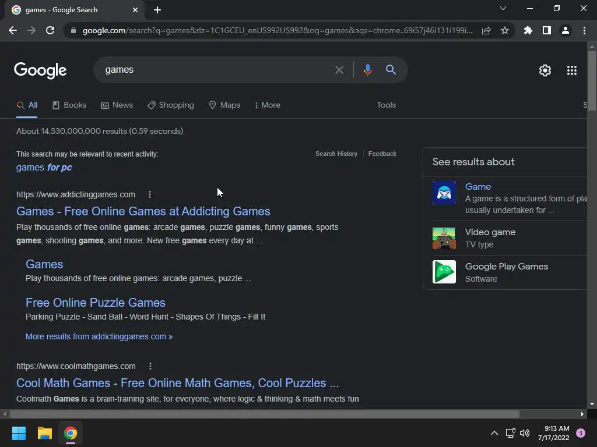Toggle Chrome side panel
The height and width of the screenshot is (447, 597).
point(547,30)
